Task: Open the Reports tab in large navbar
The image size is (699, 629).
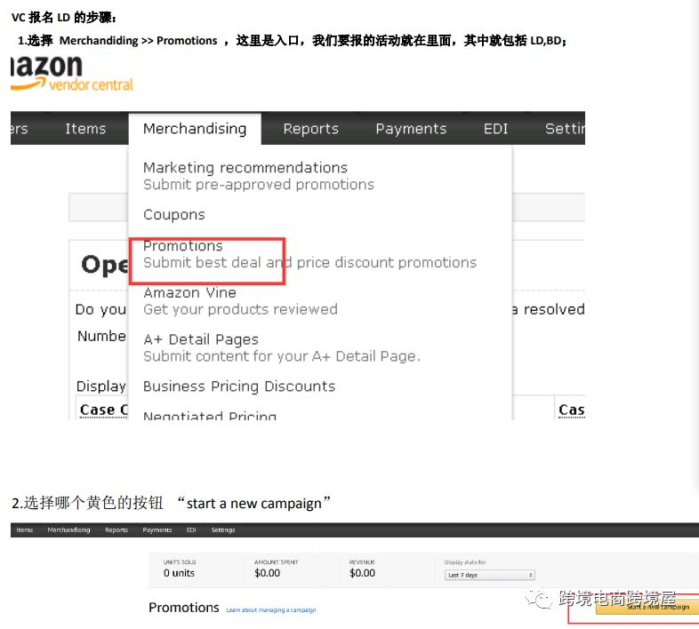Action: point(310,129)
